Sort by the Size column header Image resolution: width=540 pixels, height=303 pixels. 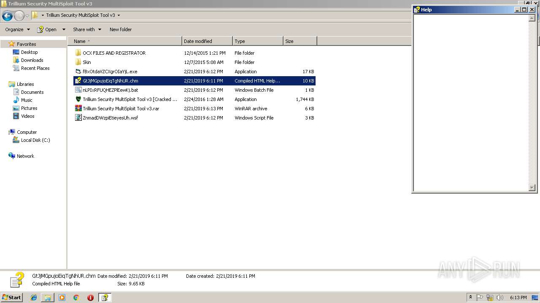pyautogui.click(x=300, y=41)
